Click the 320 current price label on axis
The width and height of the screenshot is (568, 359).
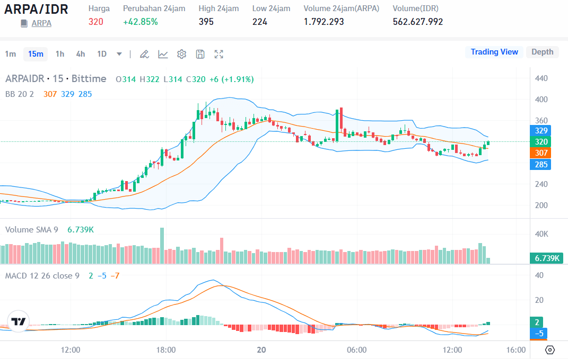pyautogui.click(x=541, y=142)
